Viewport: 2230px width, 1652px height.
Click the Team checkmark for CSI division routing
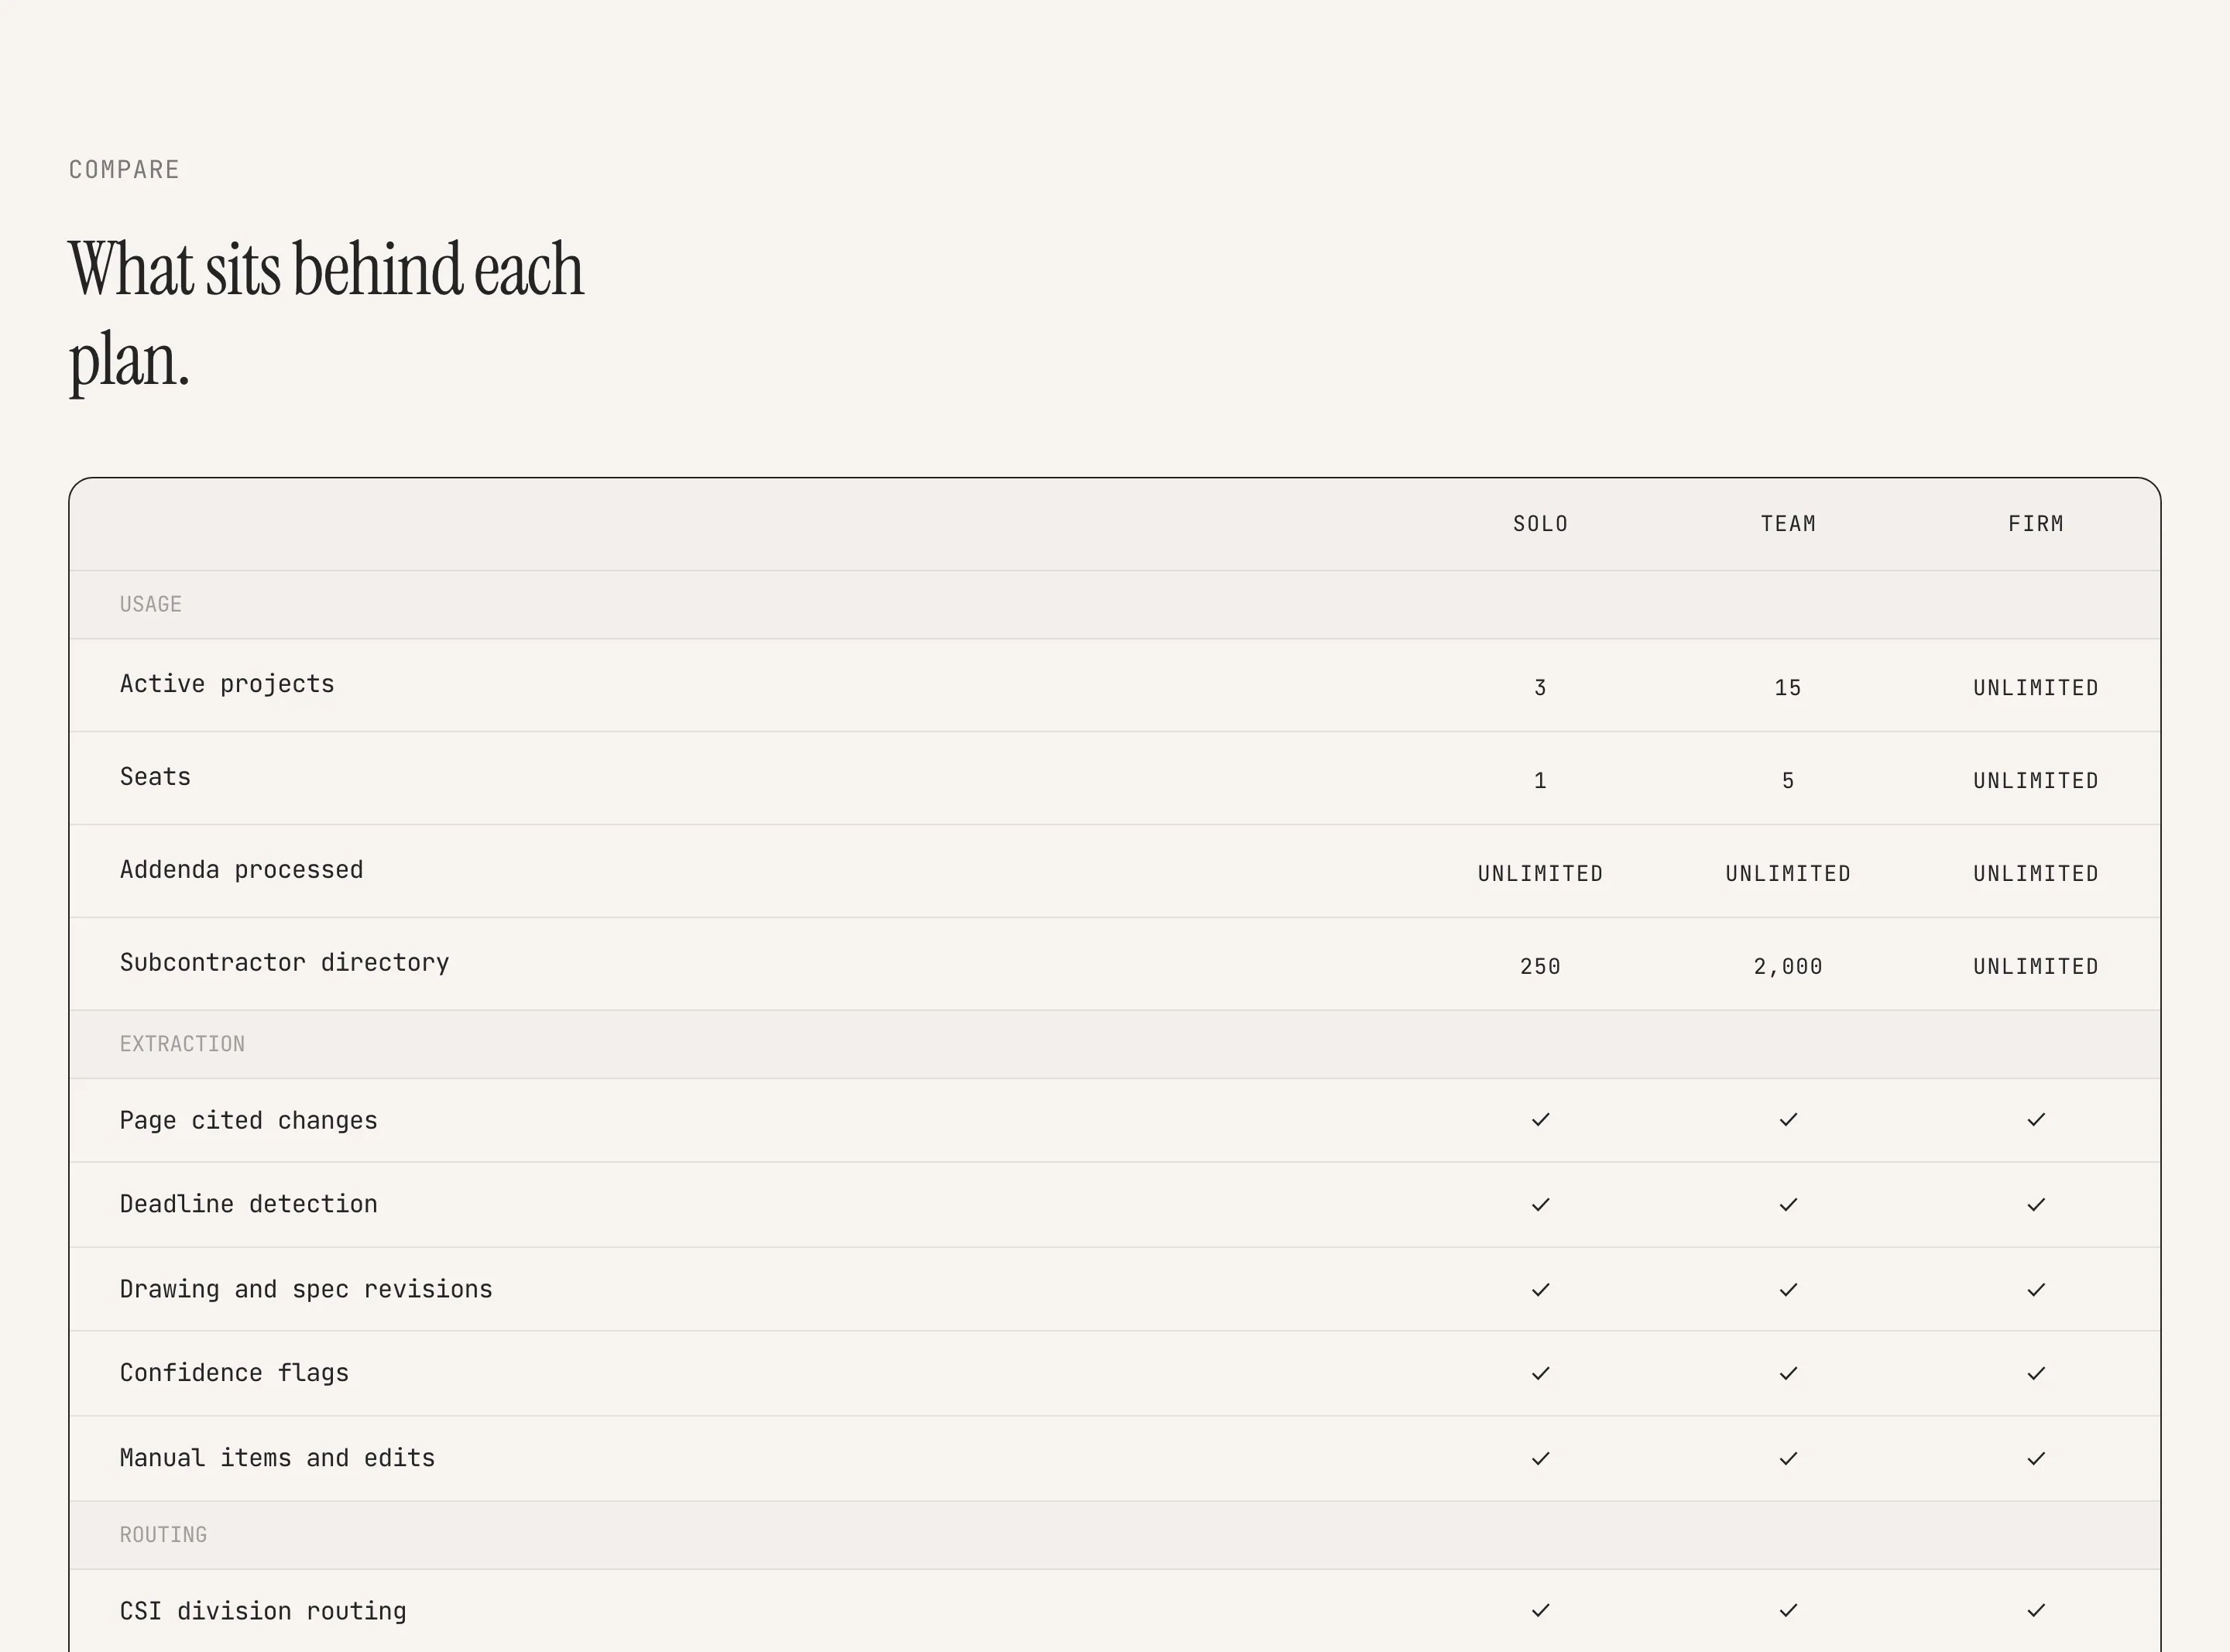point(1788,1610)
